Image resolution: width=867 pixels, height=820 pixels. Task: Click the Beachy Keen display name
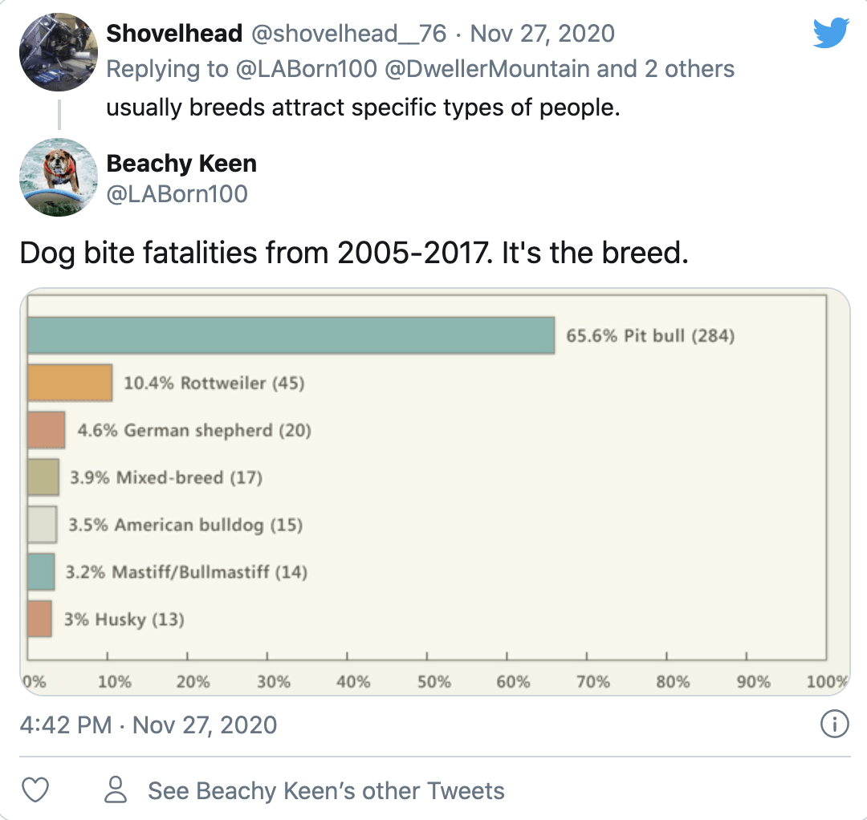(x=181, y=164)
